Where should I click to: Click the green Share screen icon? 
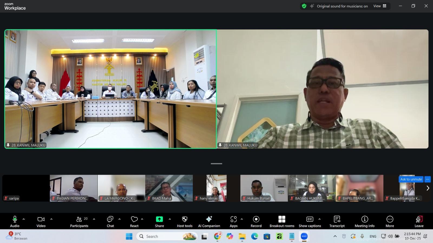[159, 219]
